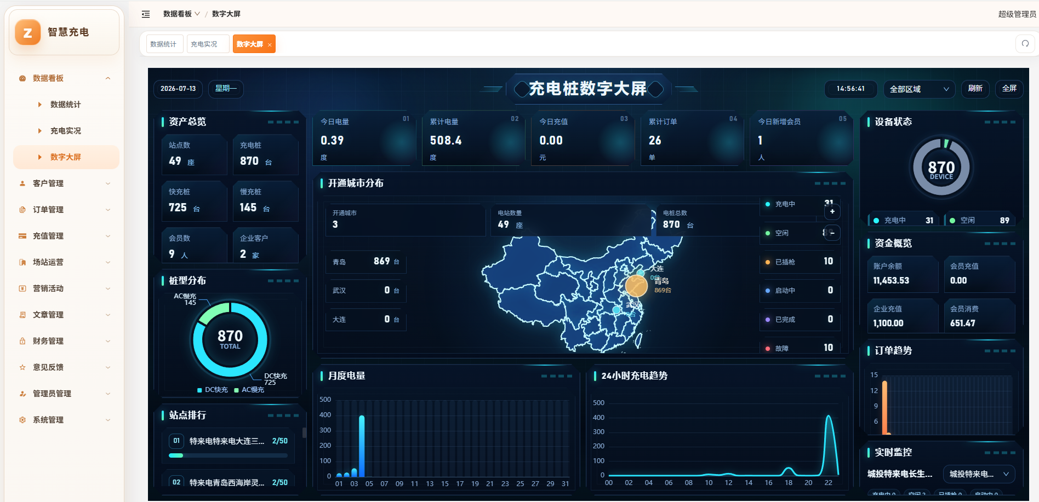Click the 客户管理 person icon
Viewport: 1039px width, 502px height.
click(x=22, y=183)
